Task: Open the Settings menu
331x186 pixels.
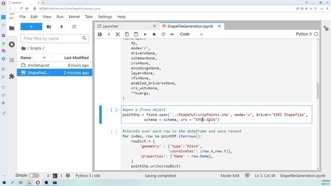Action: point(105,17)
